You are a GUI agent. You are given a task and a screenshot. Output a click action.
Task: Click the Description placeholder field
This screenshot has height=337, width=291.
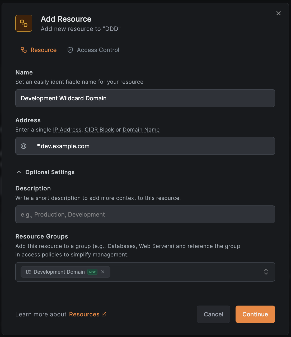click(x=145, y=214)
